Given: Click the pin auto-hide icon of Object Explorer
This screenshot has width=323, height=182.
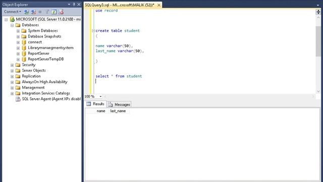Looking at the screenshot, I should pyautogui.click(x=74, y=5).
